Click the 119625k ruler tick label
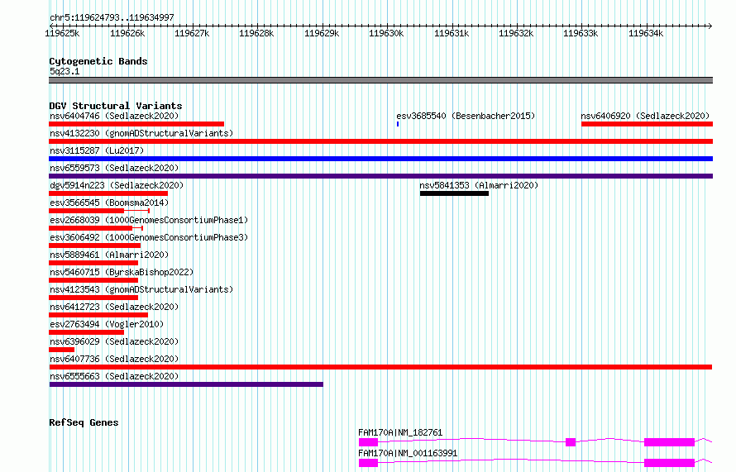Screen dimensions: 736x472 [62, 33]
